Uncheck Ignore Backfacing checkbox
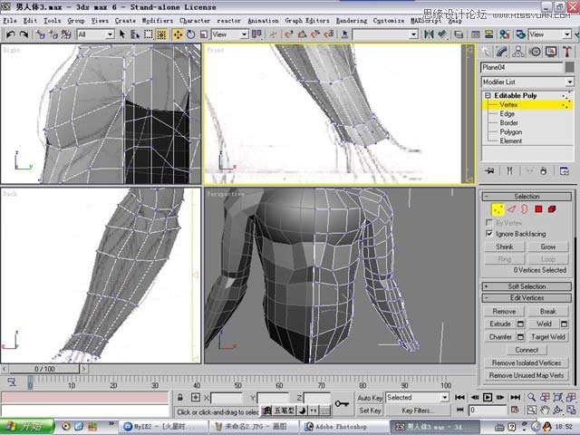The image size is (580, 435). coord(489,234)
